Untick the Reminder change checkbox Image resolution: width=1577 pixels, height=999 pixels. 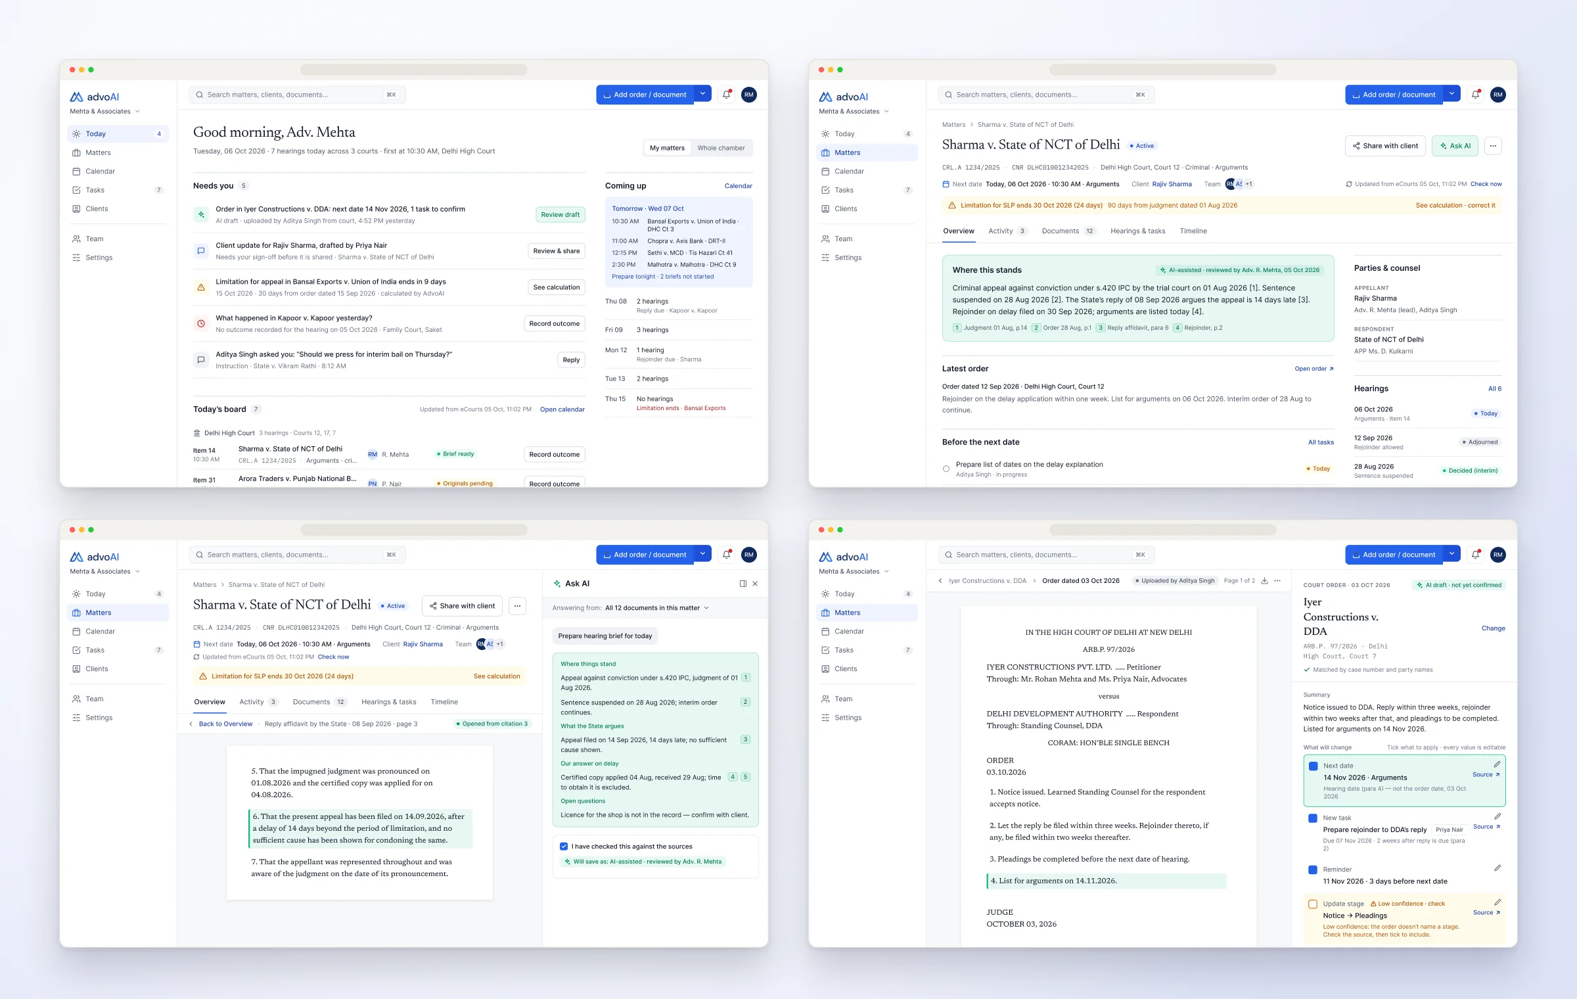[x=1313, y=870]
